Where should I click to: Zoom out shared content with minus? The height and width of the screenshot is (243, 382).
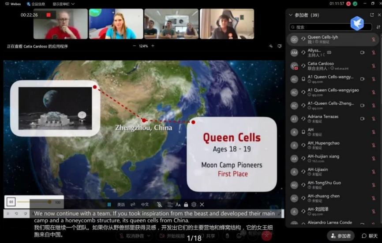(x=134, y=46)
